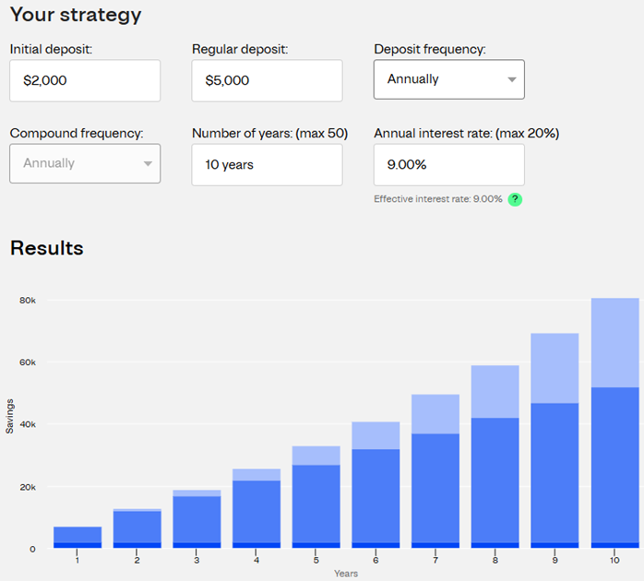
Task: Edit the Initial deposit field
Action: pyautogui.click(x=85, y=80)
